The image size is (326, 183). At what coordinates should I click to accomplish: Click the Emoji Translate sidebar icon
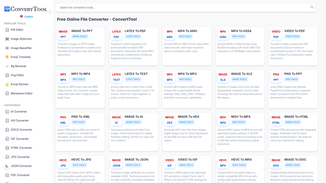(x=7, y=57)
